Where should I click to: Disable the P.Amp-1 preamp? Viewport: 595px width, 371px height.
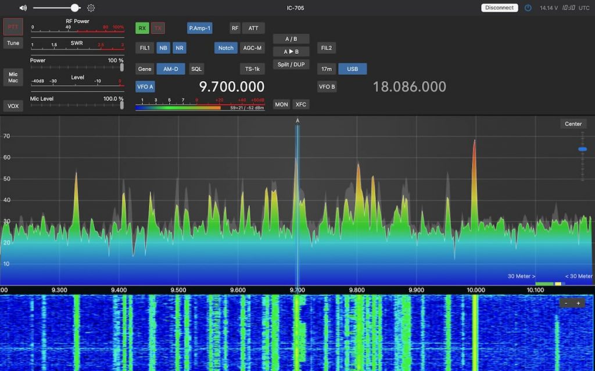click(x=199, y=27)
